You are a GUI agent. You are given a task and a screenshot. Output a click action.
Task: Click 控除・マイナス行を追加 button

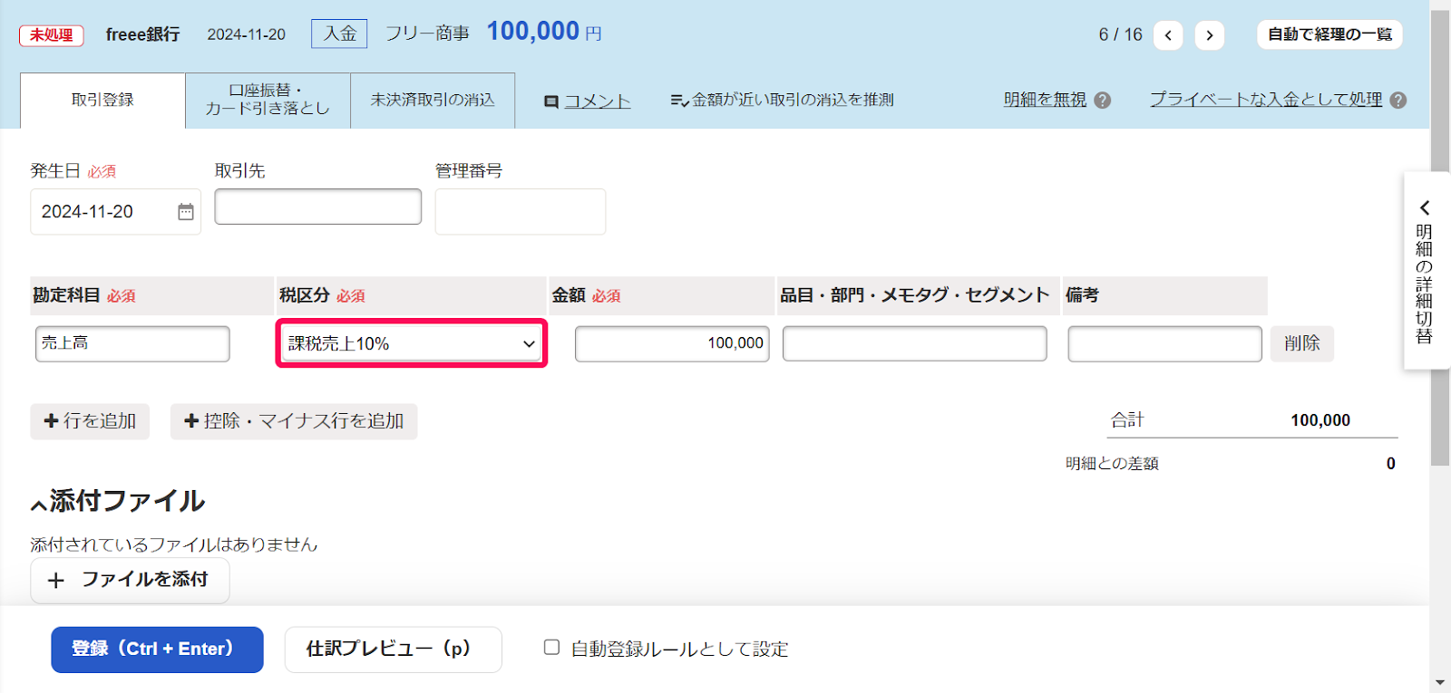pyautogui.click(x=294, y=421)
